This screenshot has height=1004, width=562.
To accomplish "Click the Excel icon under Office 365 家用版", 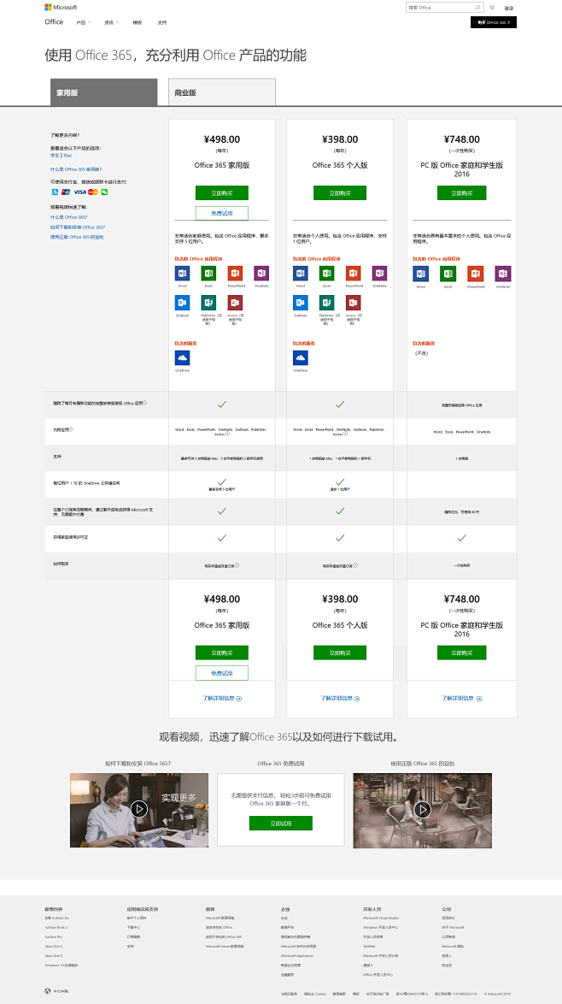I will [x=208, y=274].
